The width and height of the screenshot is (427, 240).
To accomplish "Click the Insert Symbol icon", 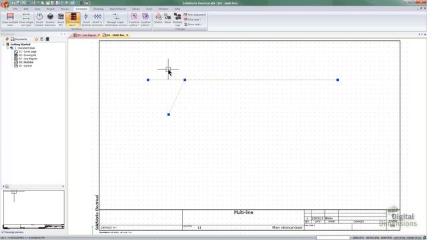I will coord(39,19).
